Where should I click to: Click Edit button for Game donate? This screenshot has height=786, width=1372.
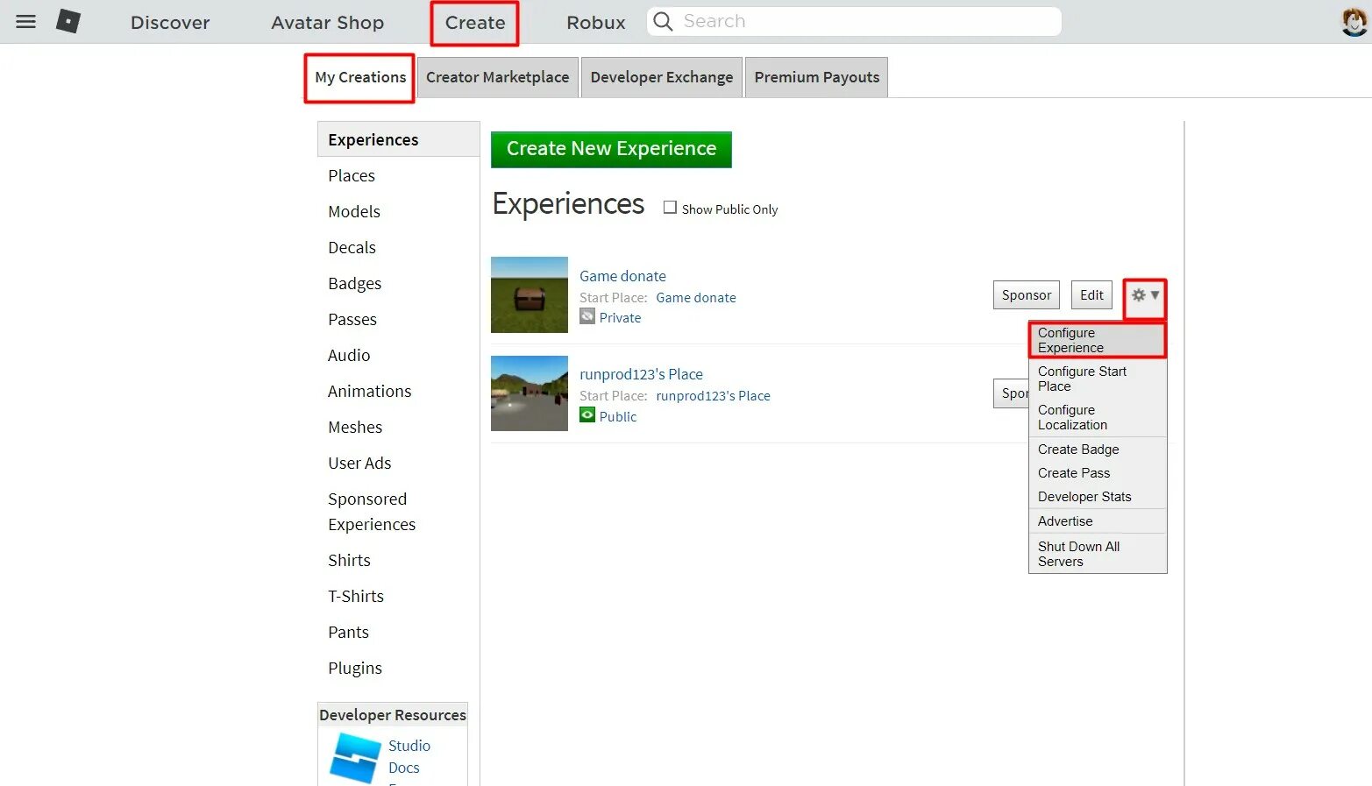1091,295
